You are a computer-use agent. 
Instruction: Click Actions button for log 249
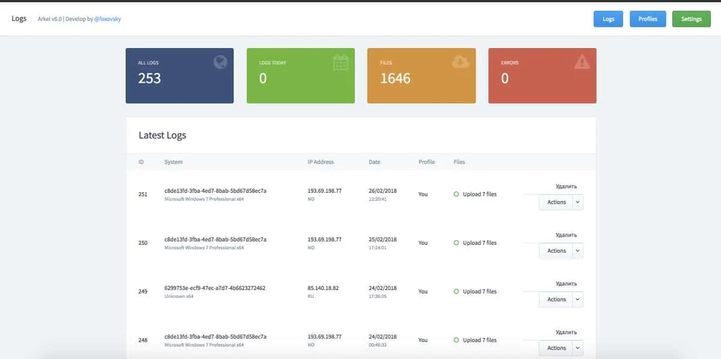(556, 300)
